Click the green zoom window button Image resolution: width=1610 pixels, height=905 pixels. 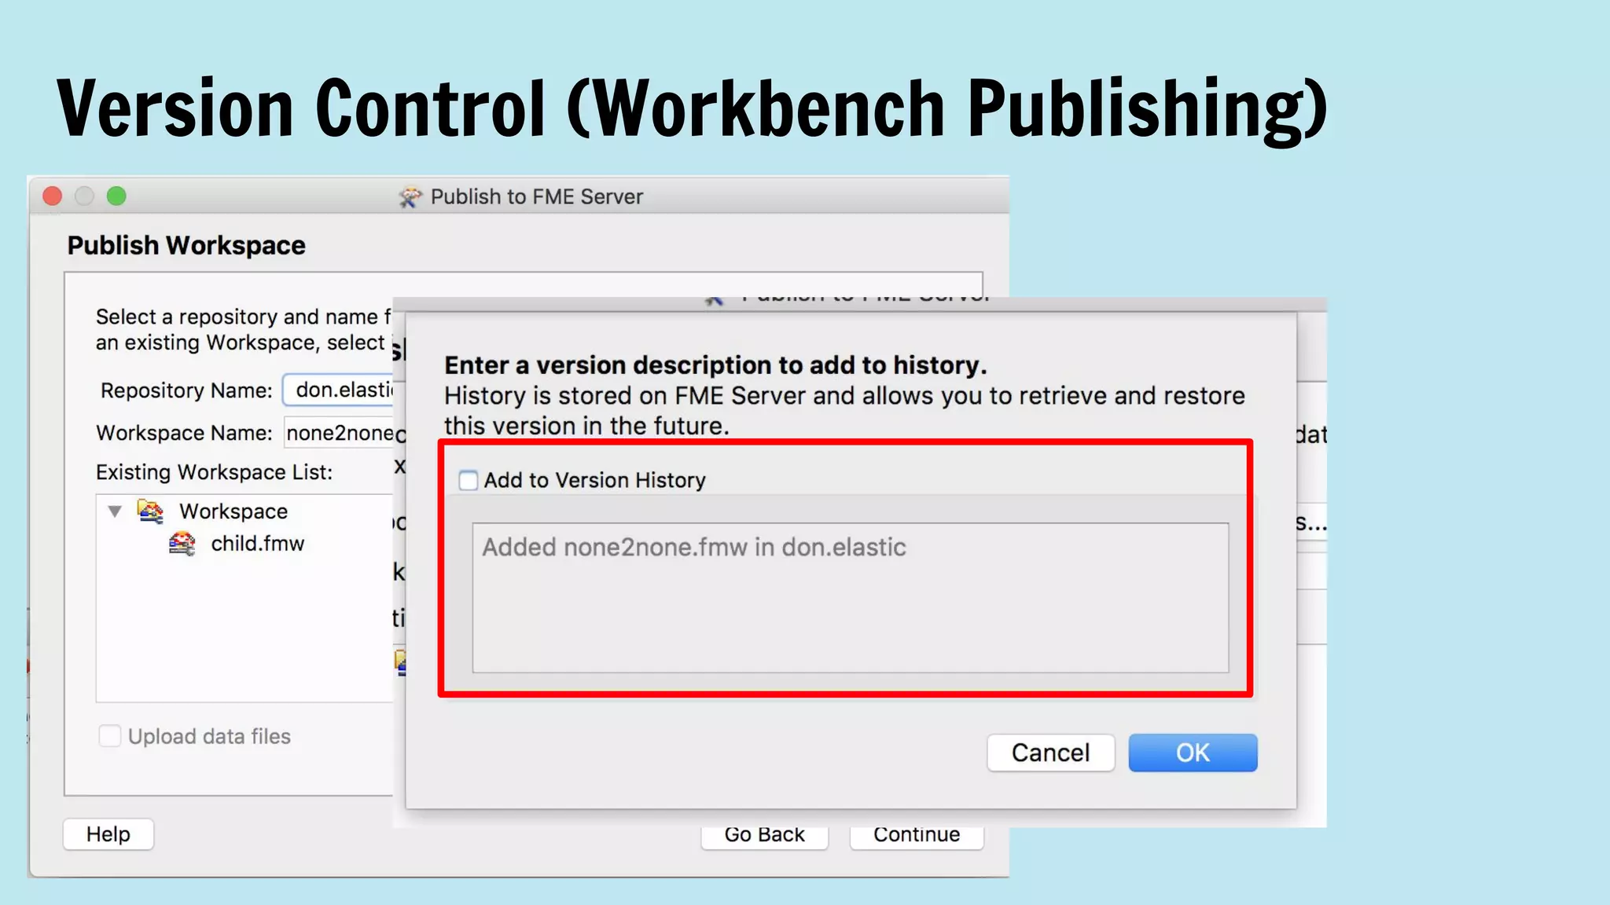116,196
